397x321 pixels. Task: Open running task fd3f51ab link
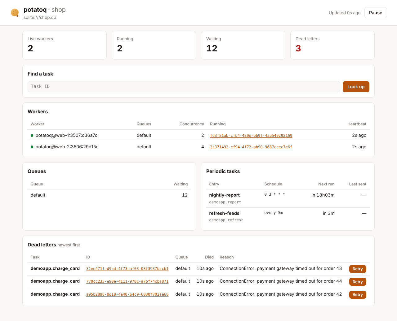tap(251, 136)
